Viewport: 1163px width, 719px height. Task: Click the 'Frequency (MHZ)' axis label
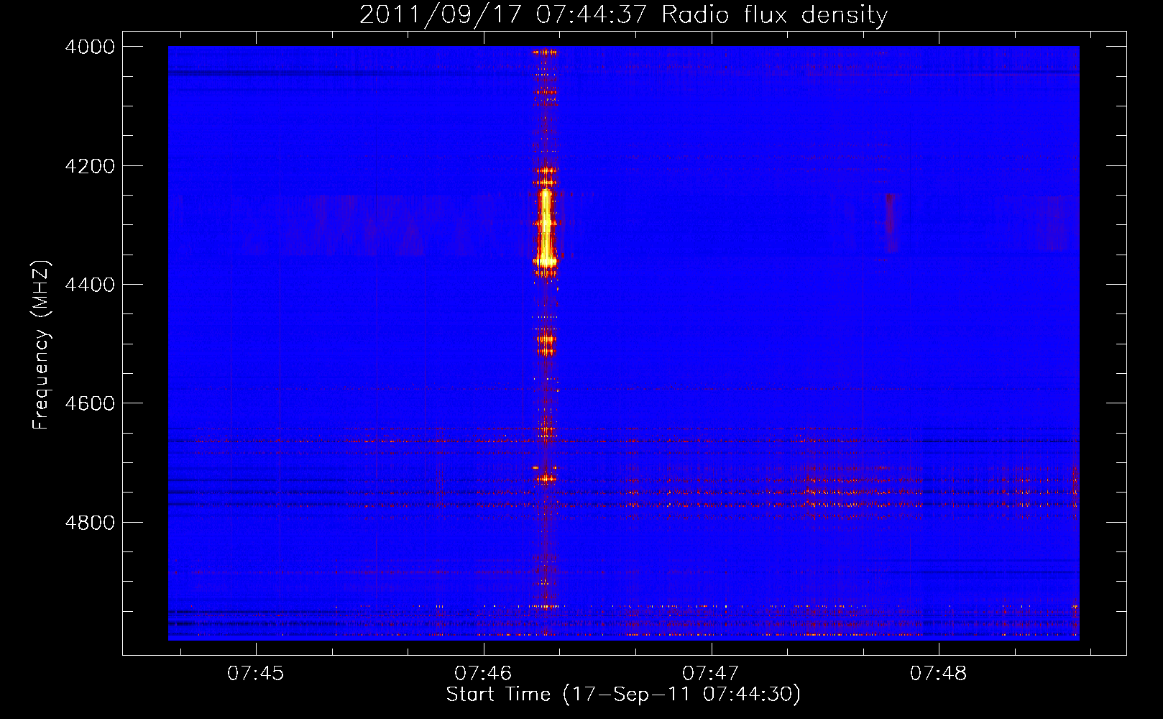coord(41,345)
